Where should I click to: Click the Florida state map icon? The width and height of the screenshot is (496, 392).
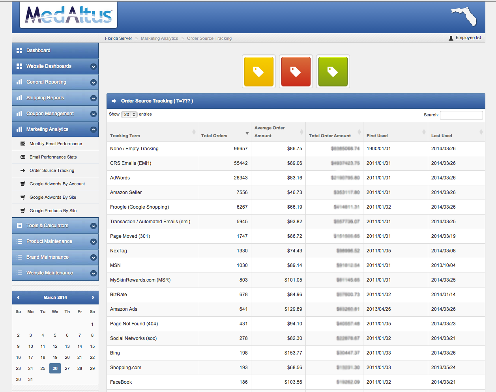464,16
